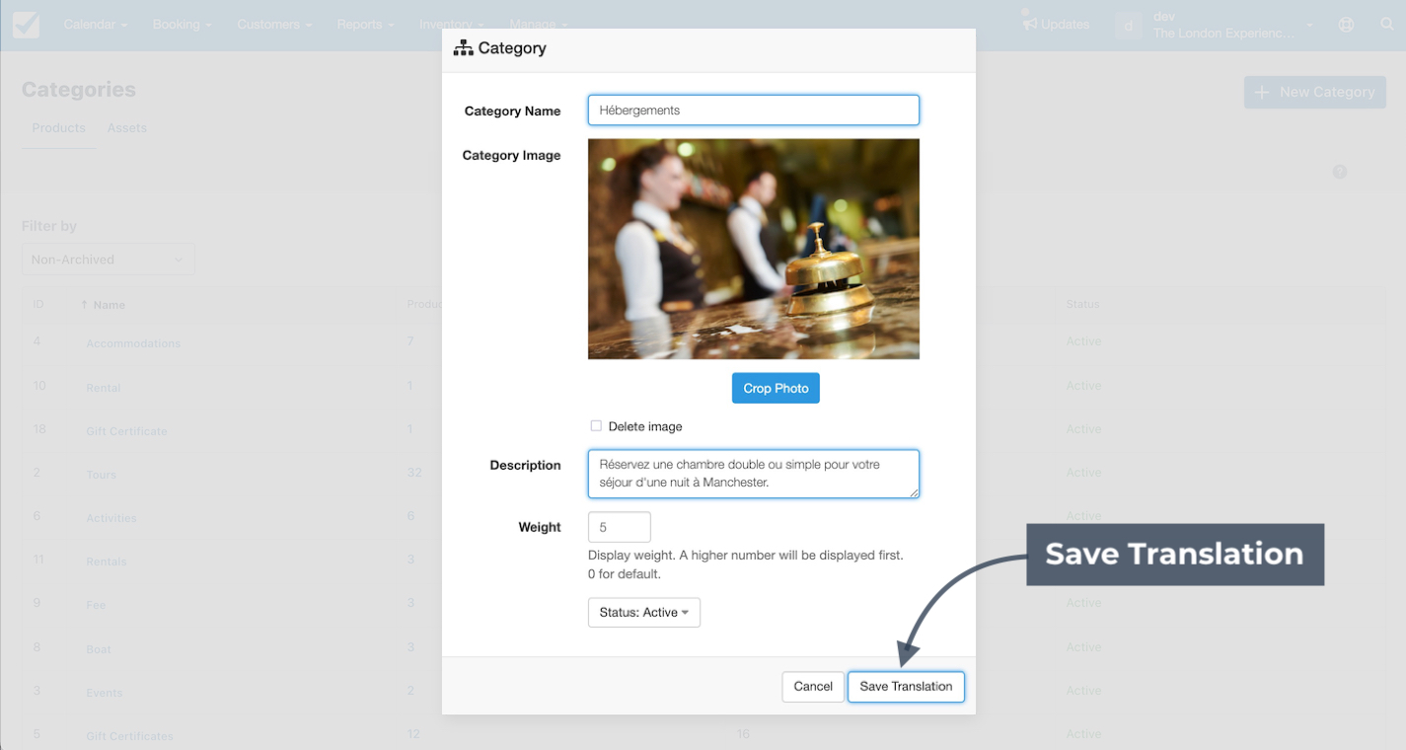Open the Accommodations category link
The width and height of the screenshot is (1406, 750).
(x=133, y=343)
